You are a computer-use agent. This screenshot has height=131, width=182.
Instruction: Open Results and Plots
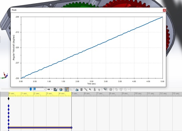click(105, 89)
